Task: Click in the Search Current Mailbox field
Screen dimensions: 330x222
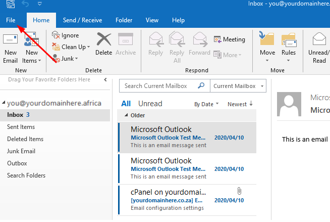Action: [159, 86]
